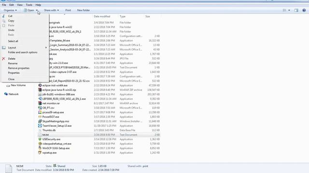Screen dimensions: 309x173
Task: Click the picasa39-setup.exe icon
Action: click(40, 112)
